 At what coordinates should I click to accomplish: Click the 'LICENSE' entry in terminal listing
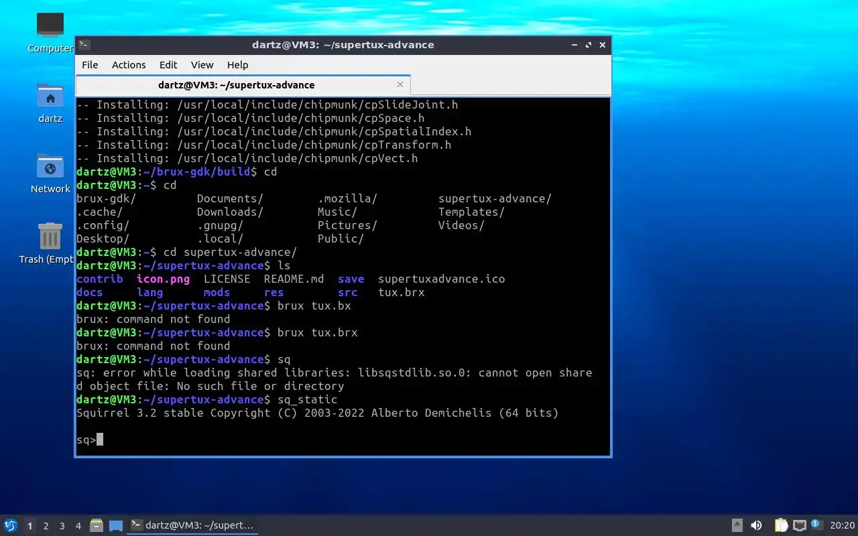click(x=227, y=279)
